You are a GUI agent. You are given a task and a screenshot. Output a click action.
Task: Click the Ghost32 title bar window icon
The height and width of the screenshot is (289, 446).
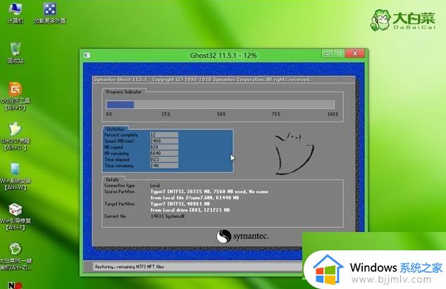pos(87,55)
